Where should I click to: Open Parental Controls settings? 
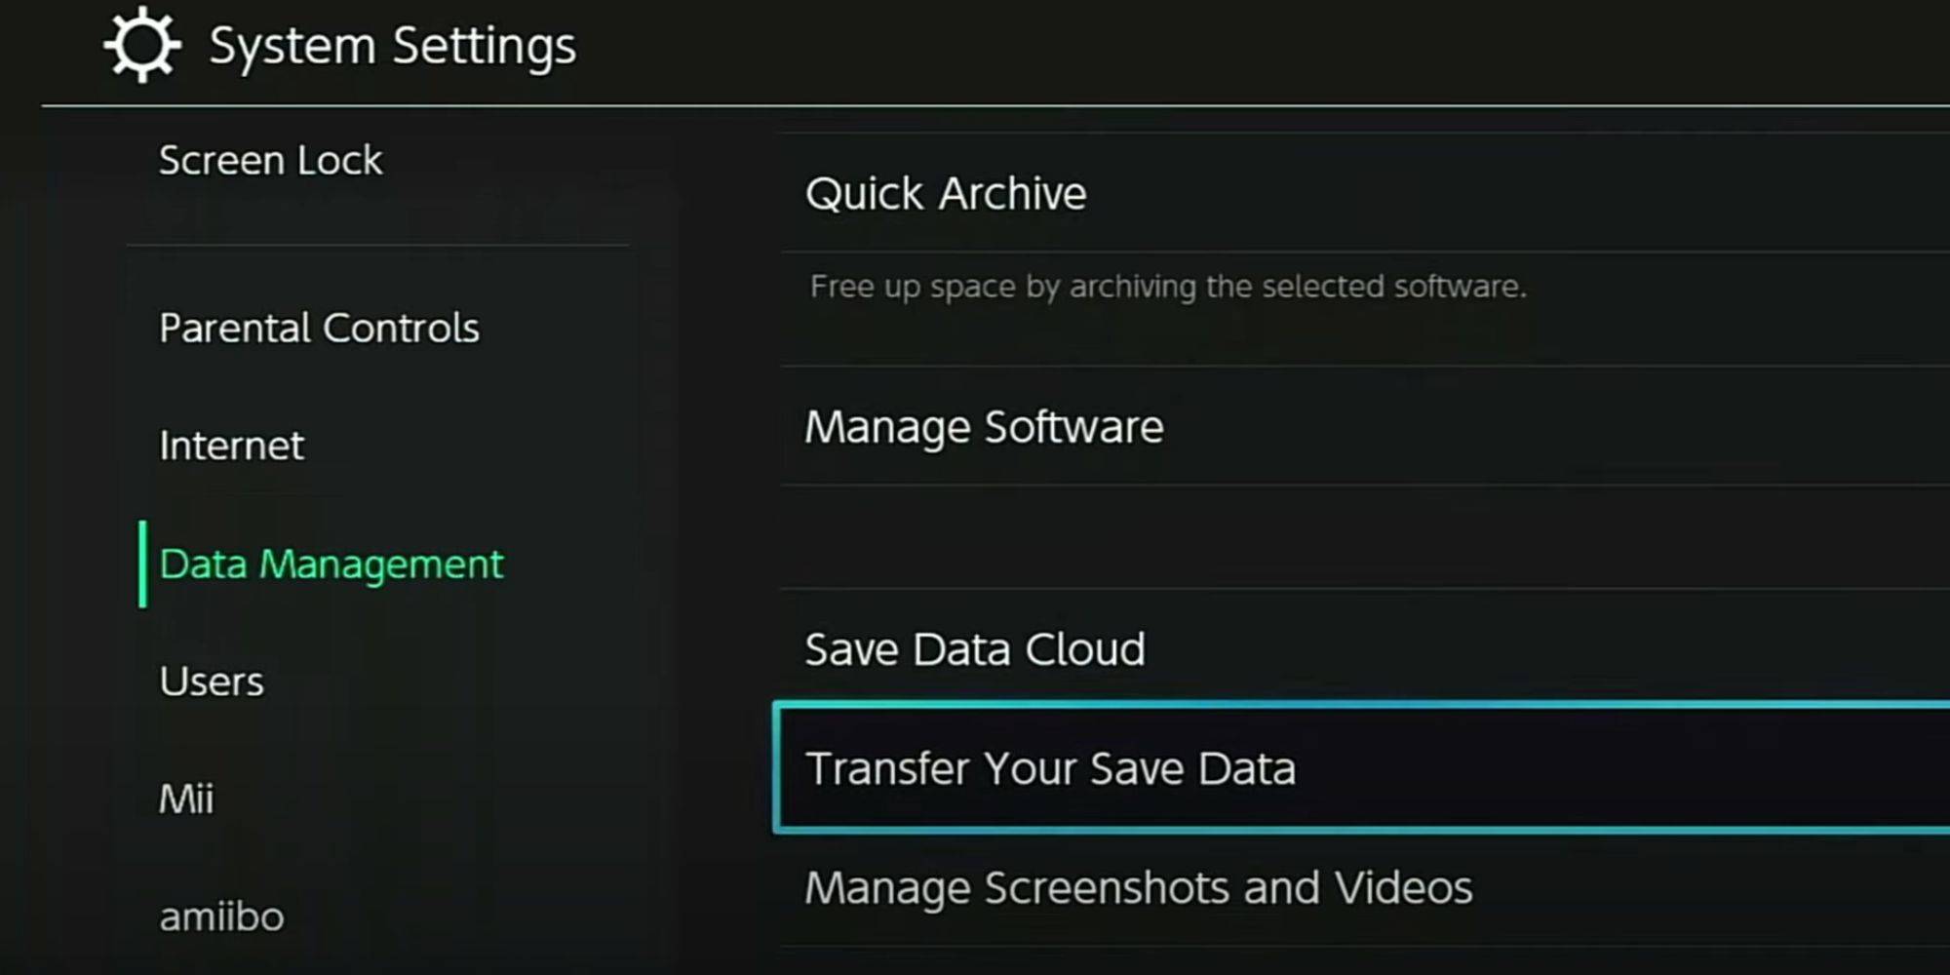click(319, 328)
